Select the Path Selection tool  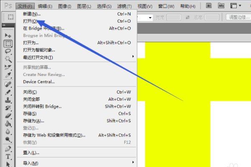[8, 164]
